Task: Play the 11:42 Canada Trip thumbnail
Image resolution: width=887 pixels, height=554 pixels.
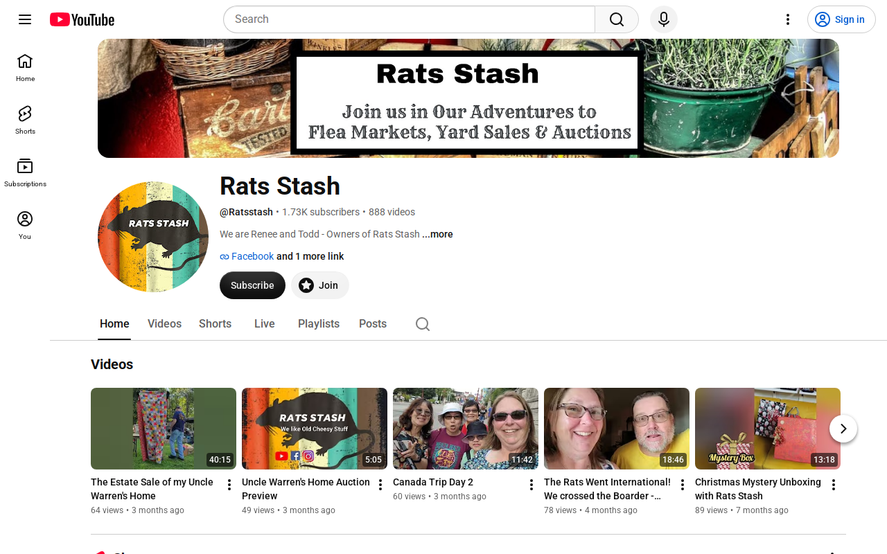Action: pyautogui.click(x=466, y=429)
